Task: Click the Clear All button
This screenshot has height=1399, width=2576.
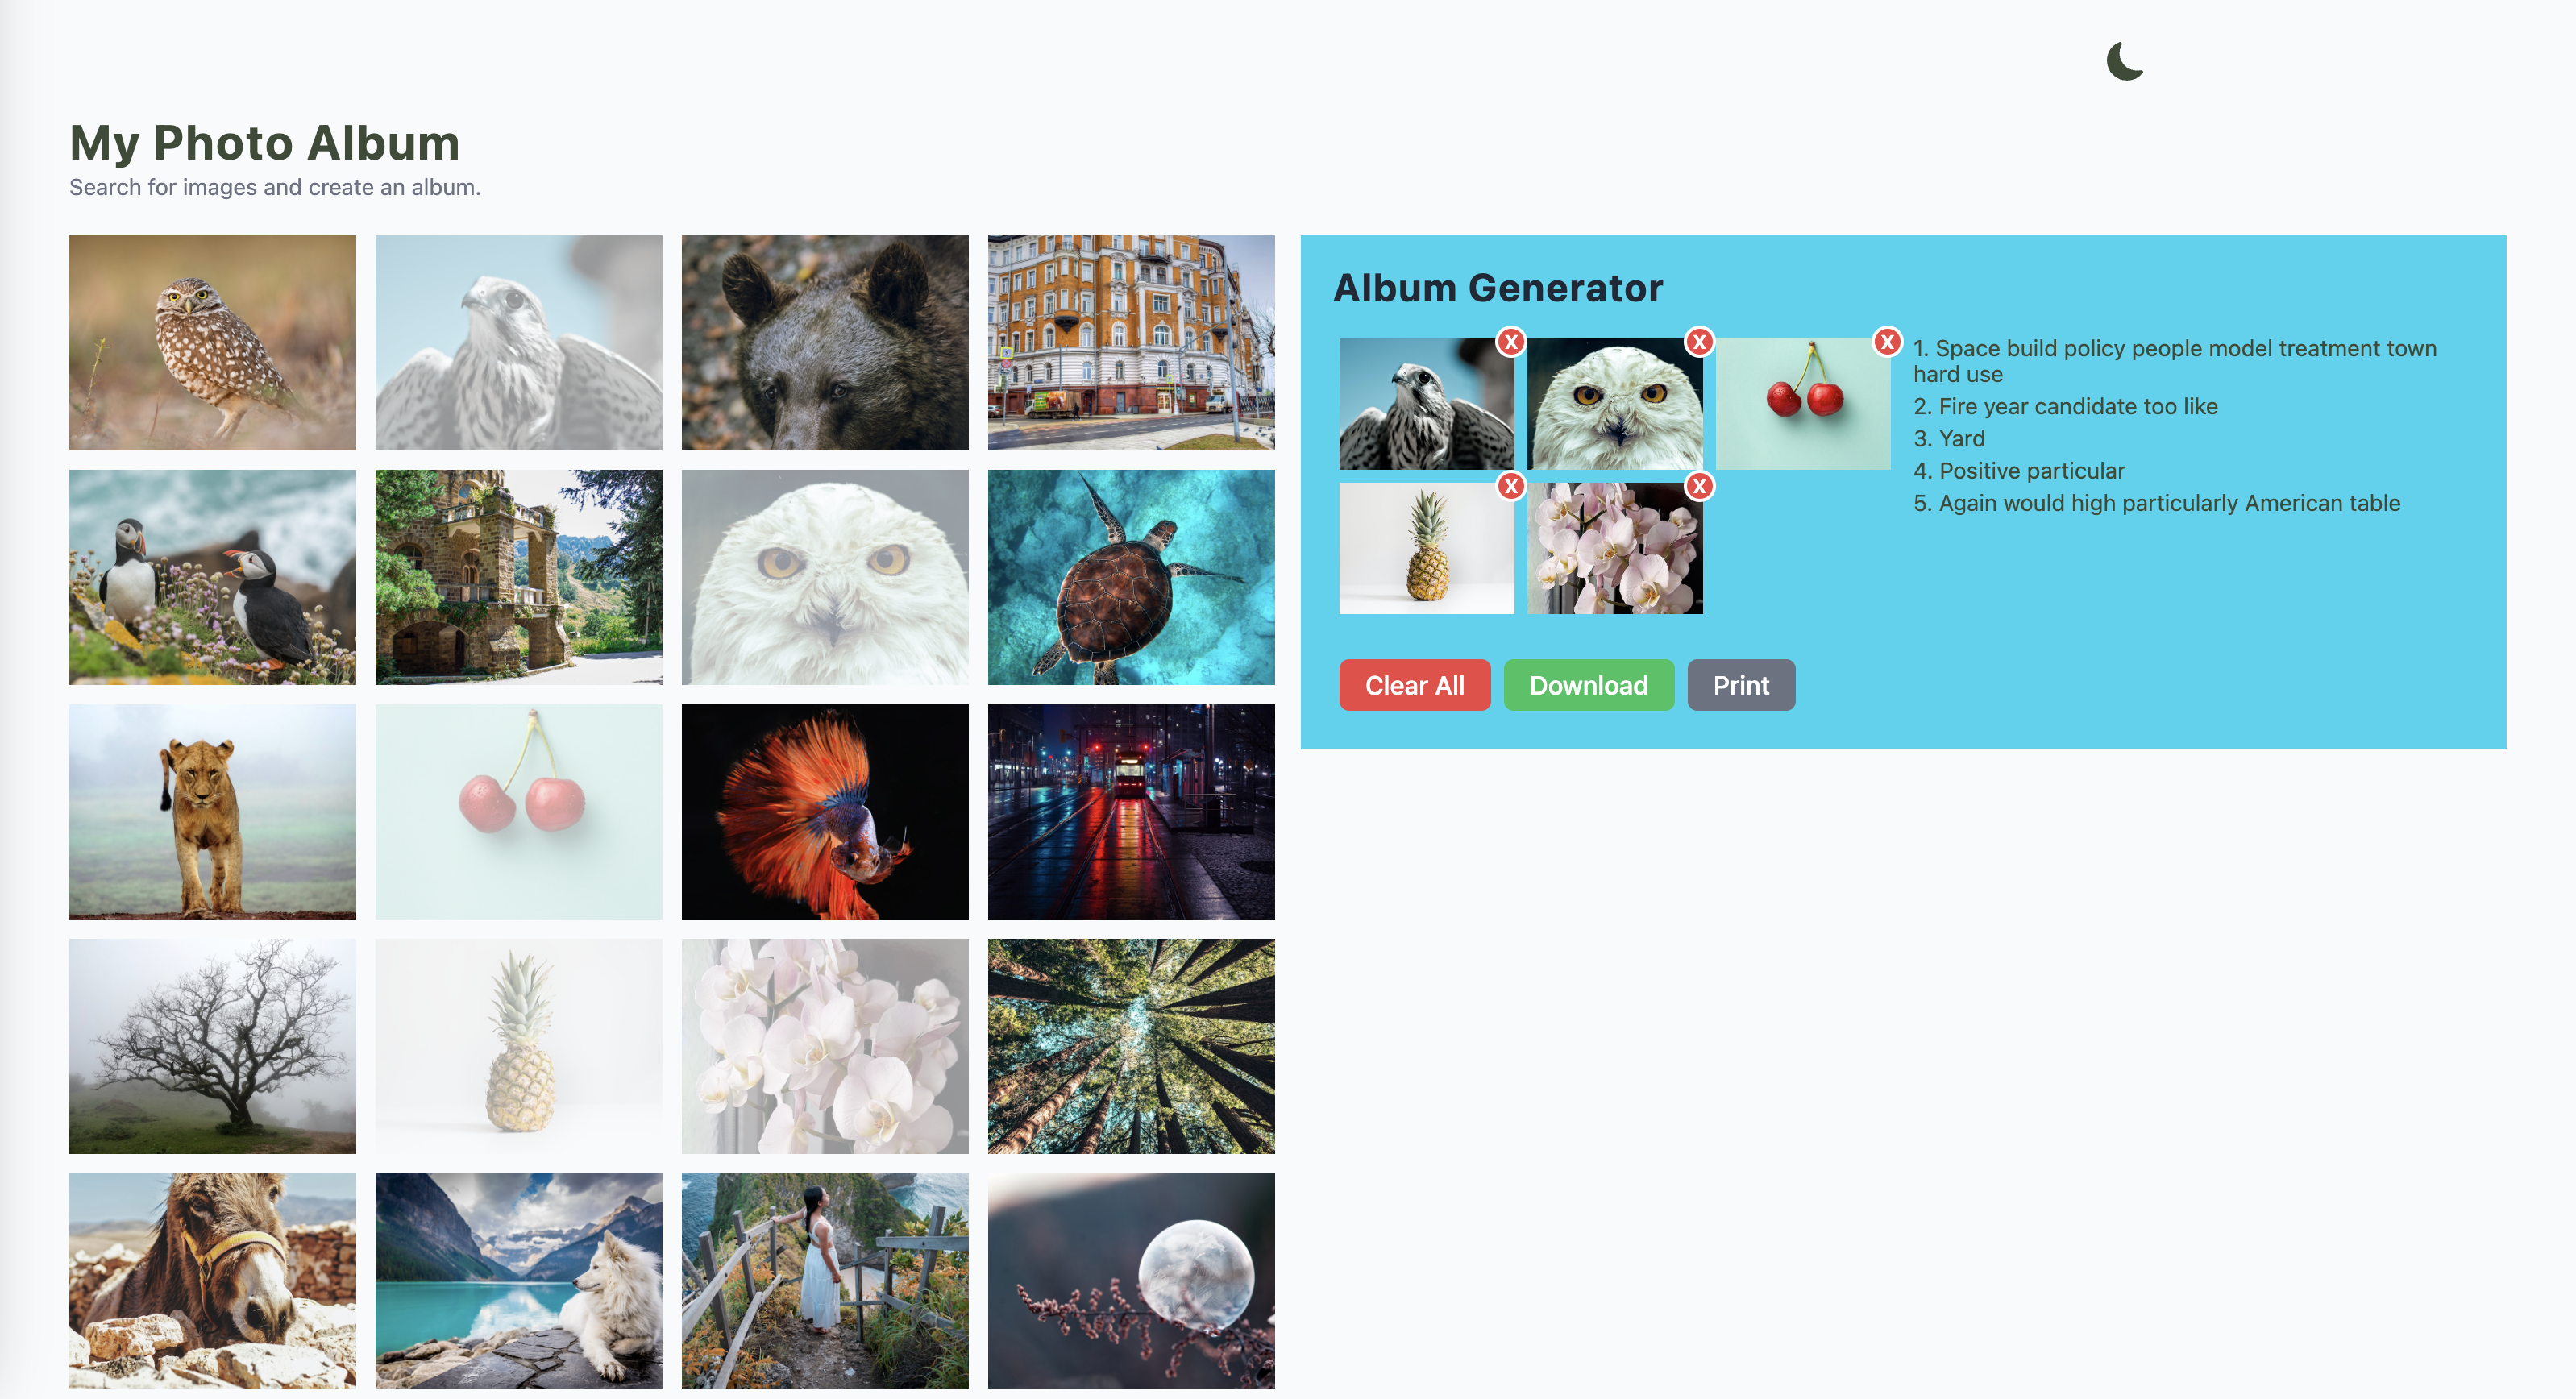Action: coord(1414,685)
